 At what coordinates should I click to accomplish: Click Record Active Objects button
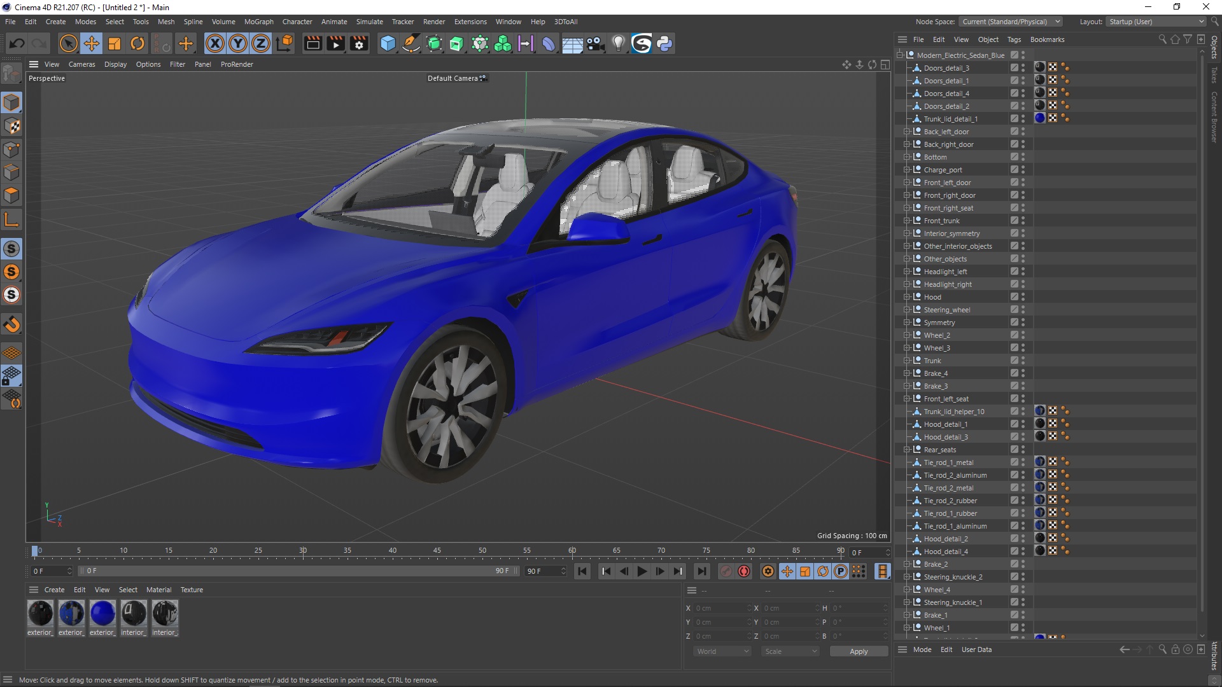click(x=726, y=571)
